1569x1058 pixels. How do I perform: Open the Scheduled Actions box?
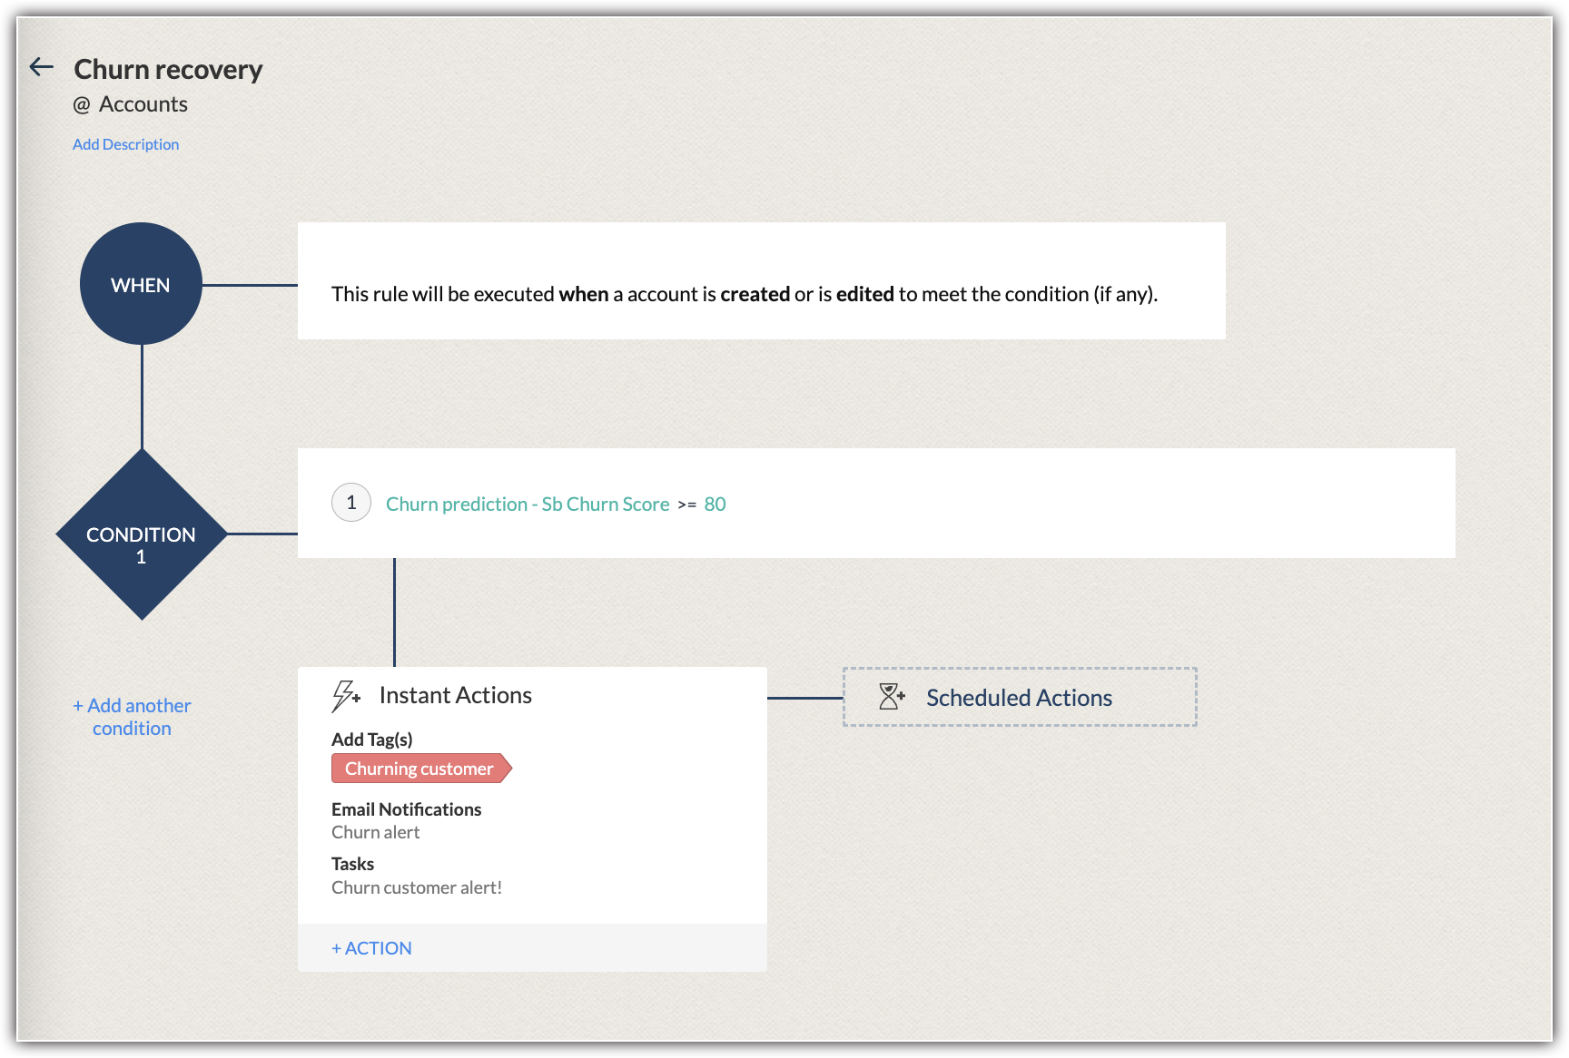(x=1019, y=697)
